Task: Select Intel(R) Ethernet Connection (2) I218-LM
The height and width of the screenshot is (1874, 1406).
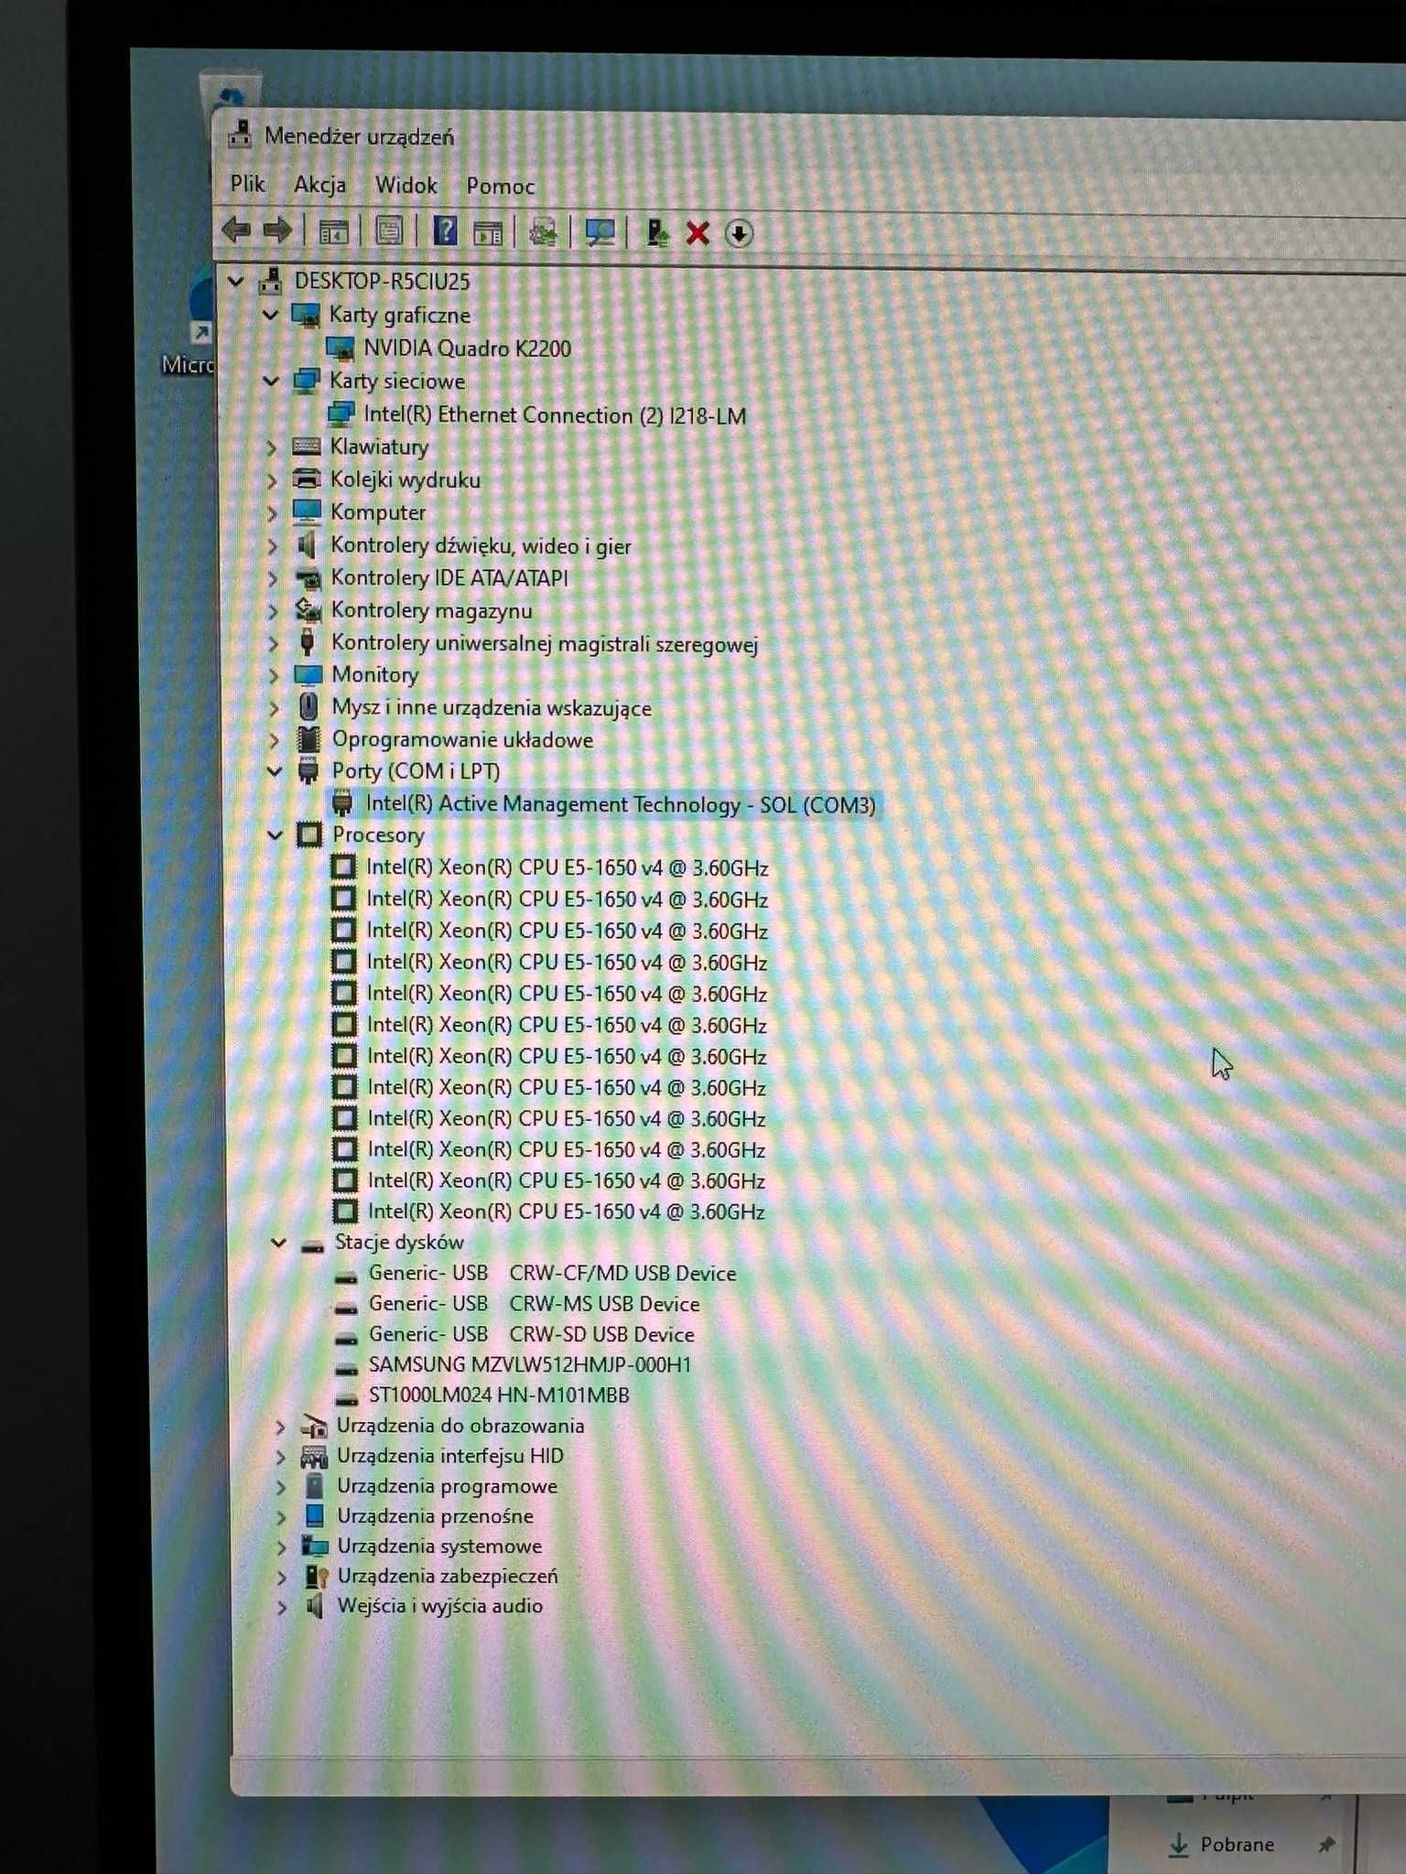Action: [555, 415]
